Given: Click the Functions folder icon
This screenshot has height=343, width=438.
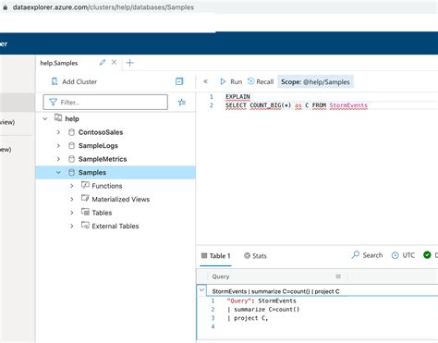Looking at the screenshot, I should click(85, 185).
